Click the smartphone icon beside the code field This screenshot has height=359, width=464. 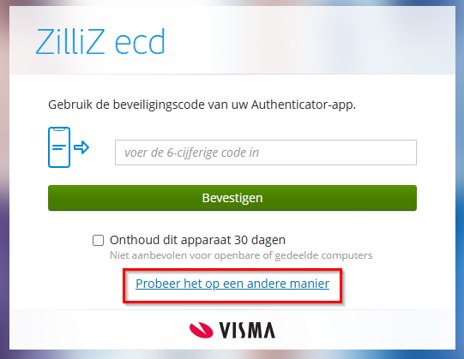point(59,147)
